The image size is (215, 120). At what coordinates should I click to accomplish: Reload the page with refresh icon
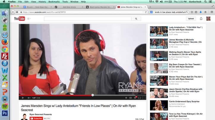point(146,12)
